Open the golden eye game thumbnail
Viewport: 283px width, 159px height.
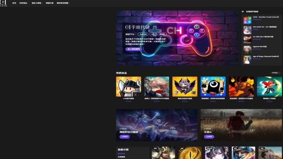(190, 153)
